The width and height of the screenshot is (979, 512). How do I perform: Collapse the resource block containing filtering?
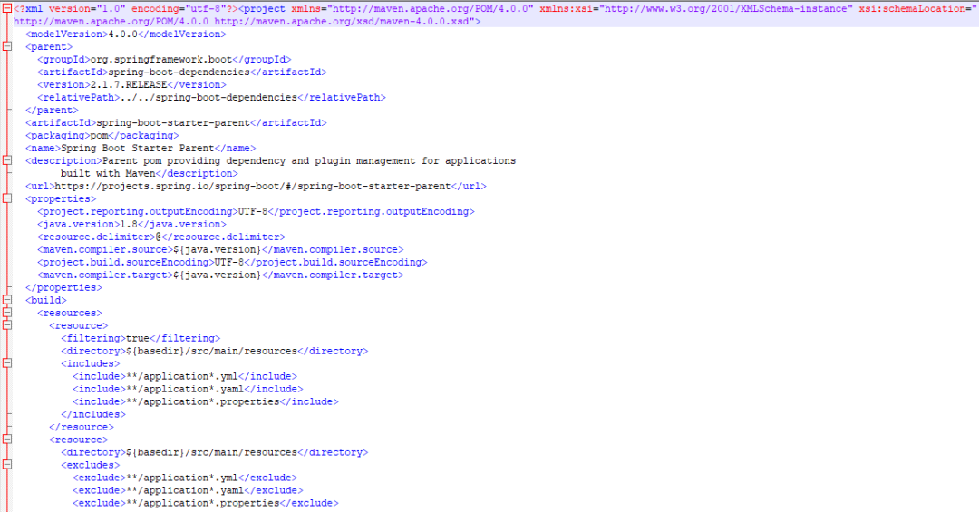pos(7,325)
